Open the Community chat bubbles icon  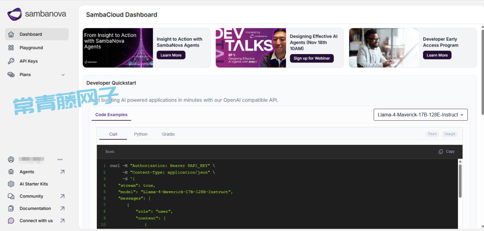coord(11,197)
